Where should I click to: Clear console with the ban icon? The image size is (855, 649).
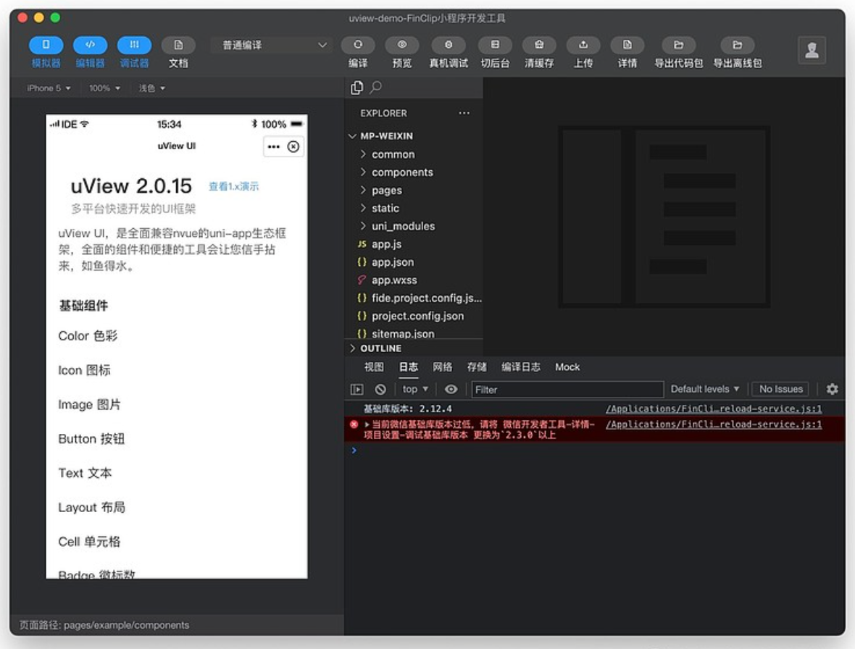click(380, 389)
